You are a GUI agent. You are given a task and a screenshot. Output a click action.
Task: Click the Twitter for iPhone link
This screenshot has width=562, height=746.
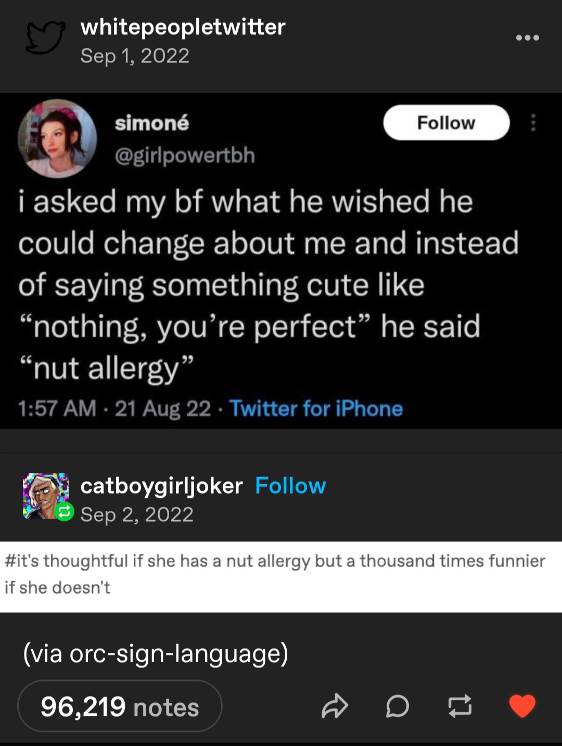[316, 408]
